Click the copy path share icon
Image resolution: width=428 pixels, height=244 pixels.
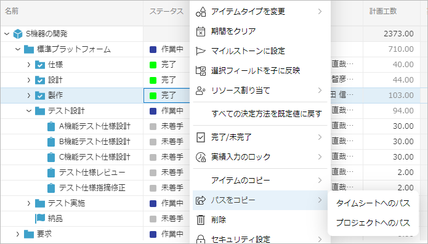point(201,200)
